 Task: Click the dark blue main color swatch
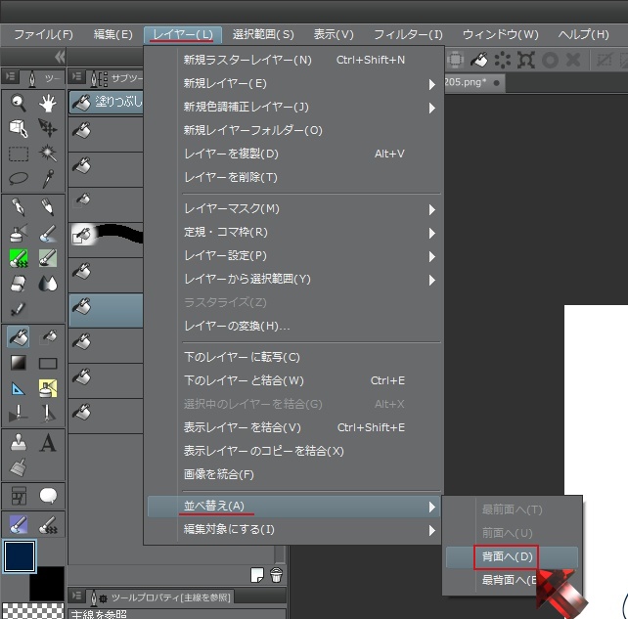pyautogui.click(x=20, y=556)
